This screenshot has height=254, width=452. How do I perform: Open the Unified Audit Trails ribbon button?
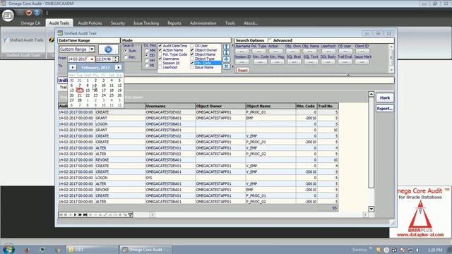coord(23,40)
